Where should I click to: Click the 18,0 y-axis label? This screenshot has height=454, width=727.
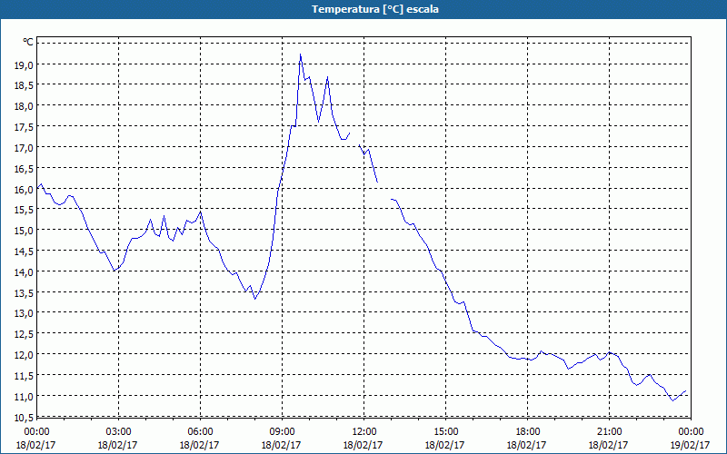coord(25,107)
